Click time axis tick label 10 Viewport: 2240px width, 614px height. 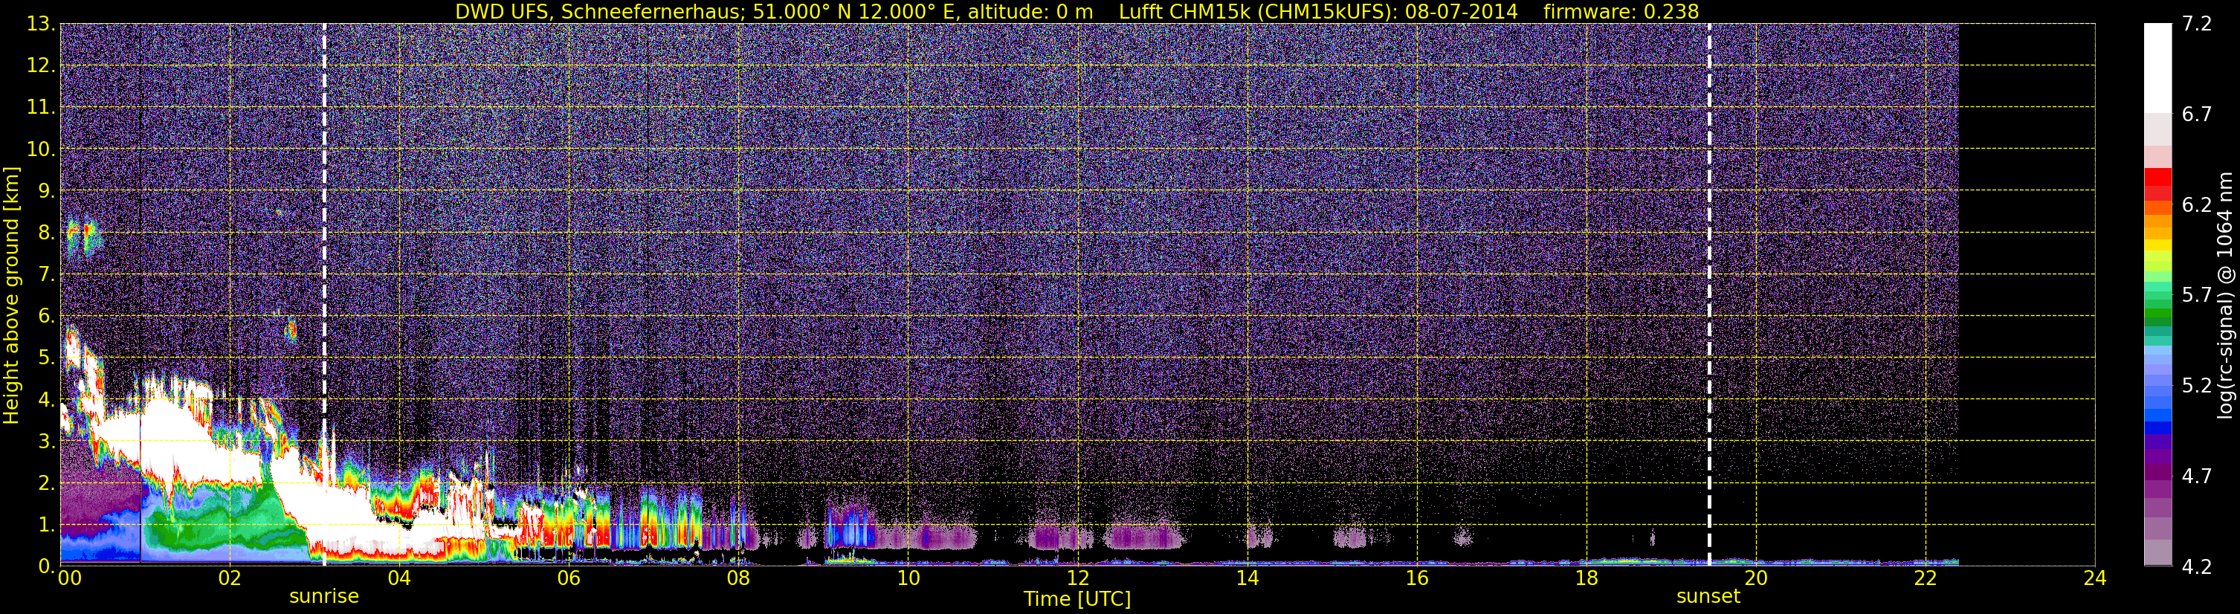908,578
